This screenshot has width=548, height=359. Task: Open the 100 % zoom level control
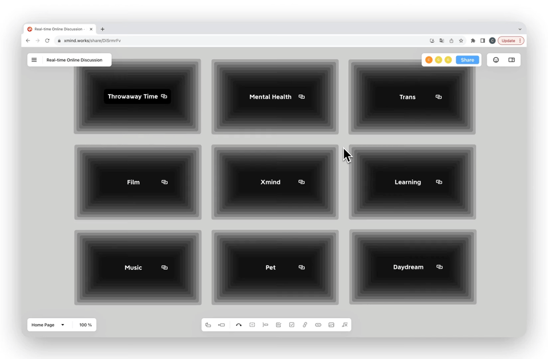(86, 325)
